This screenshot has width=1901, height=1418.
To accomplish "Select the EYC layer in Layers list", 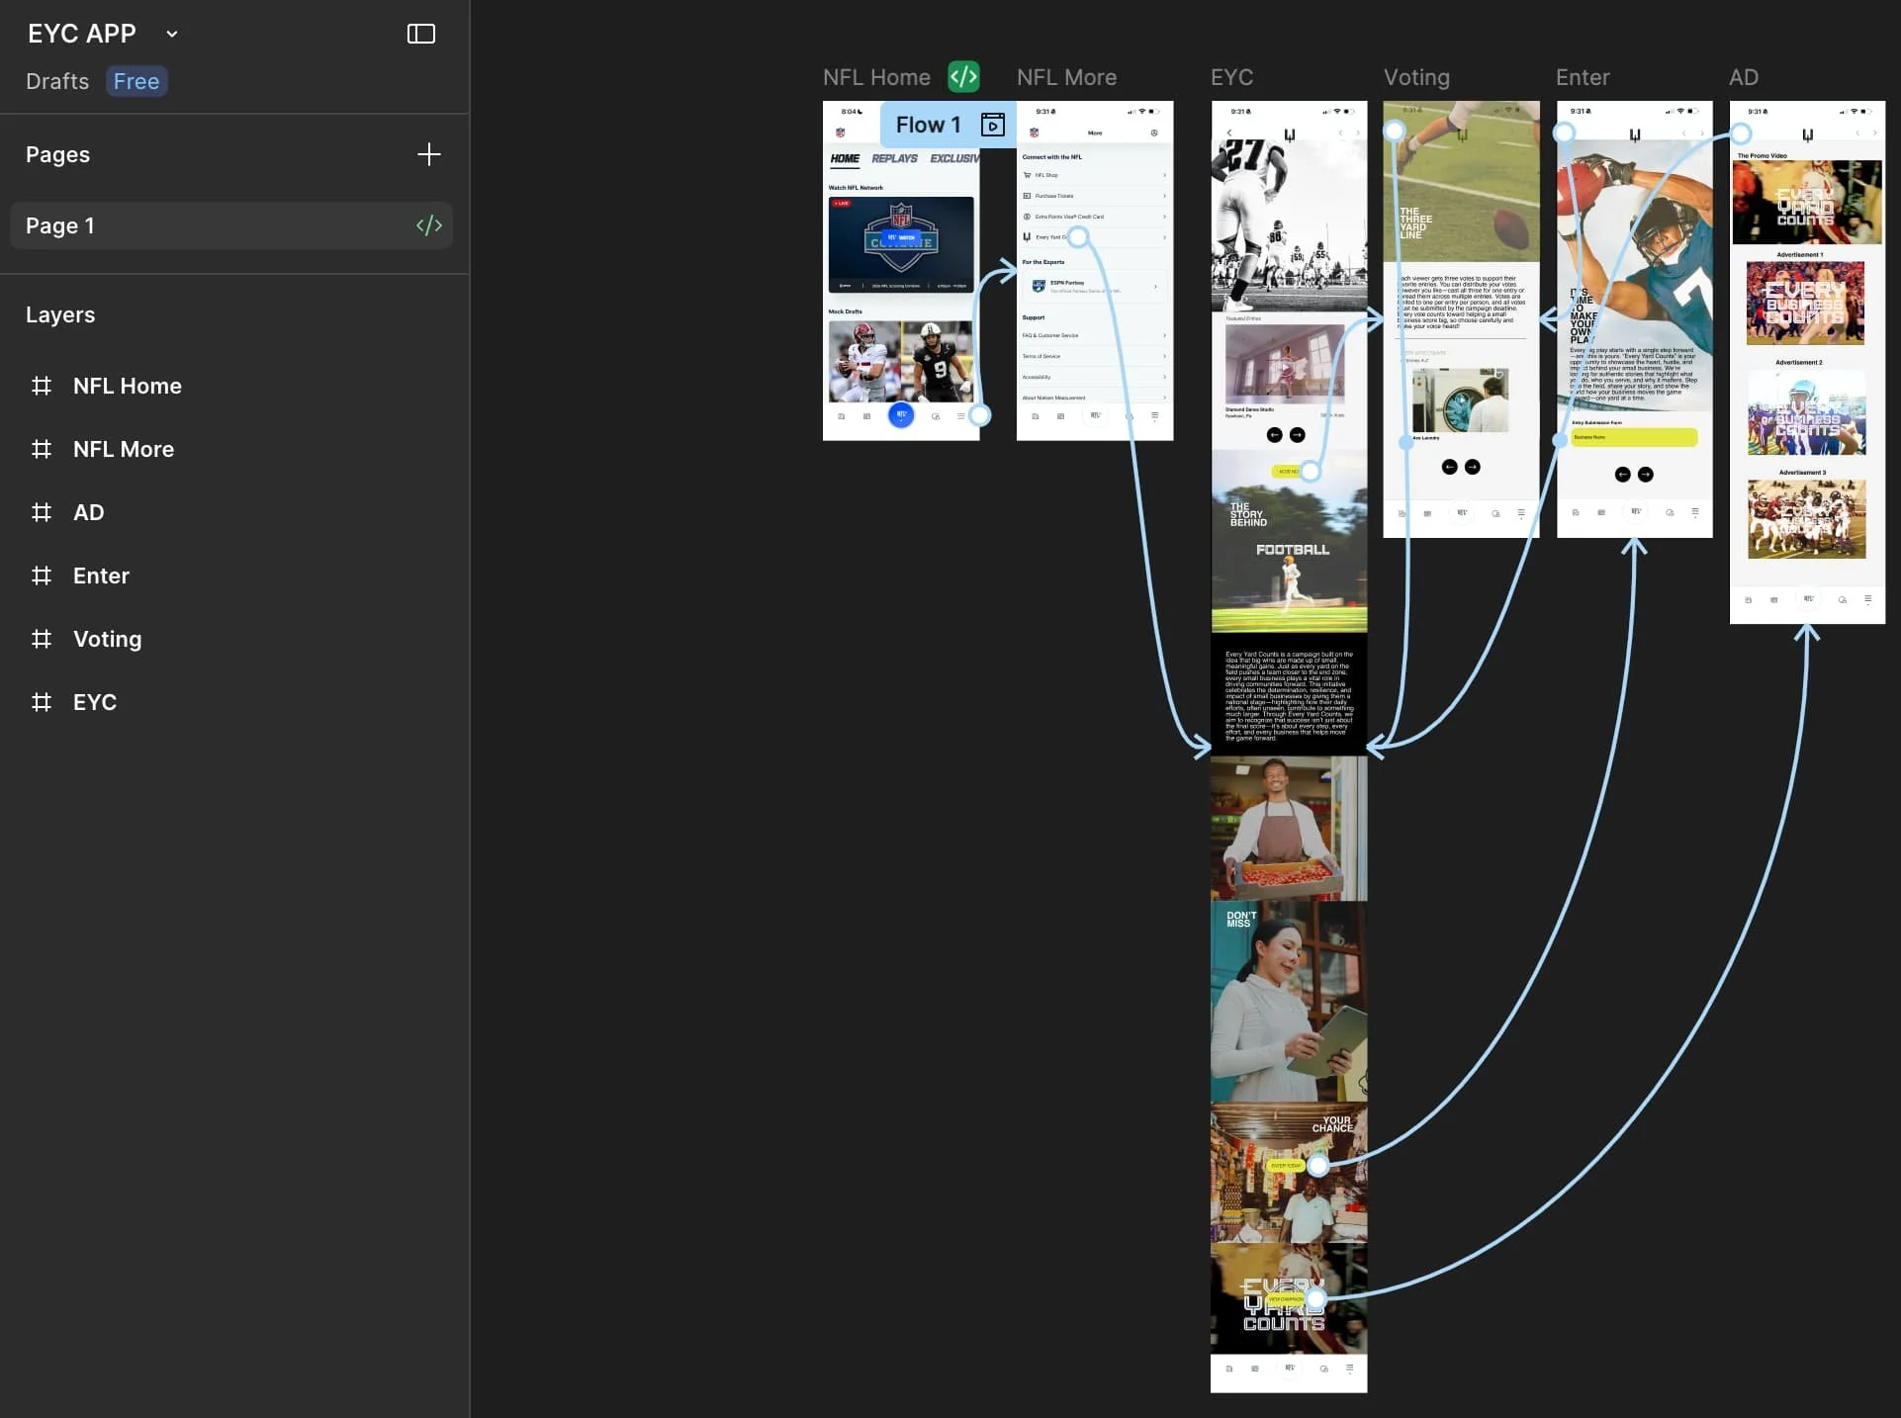I will point(95,702).
